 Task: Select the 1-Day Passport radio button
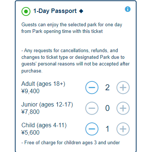click(x=26, y=11)
